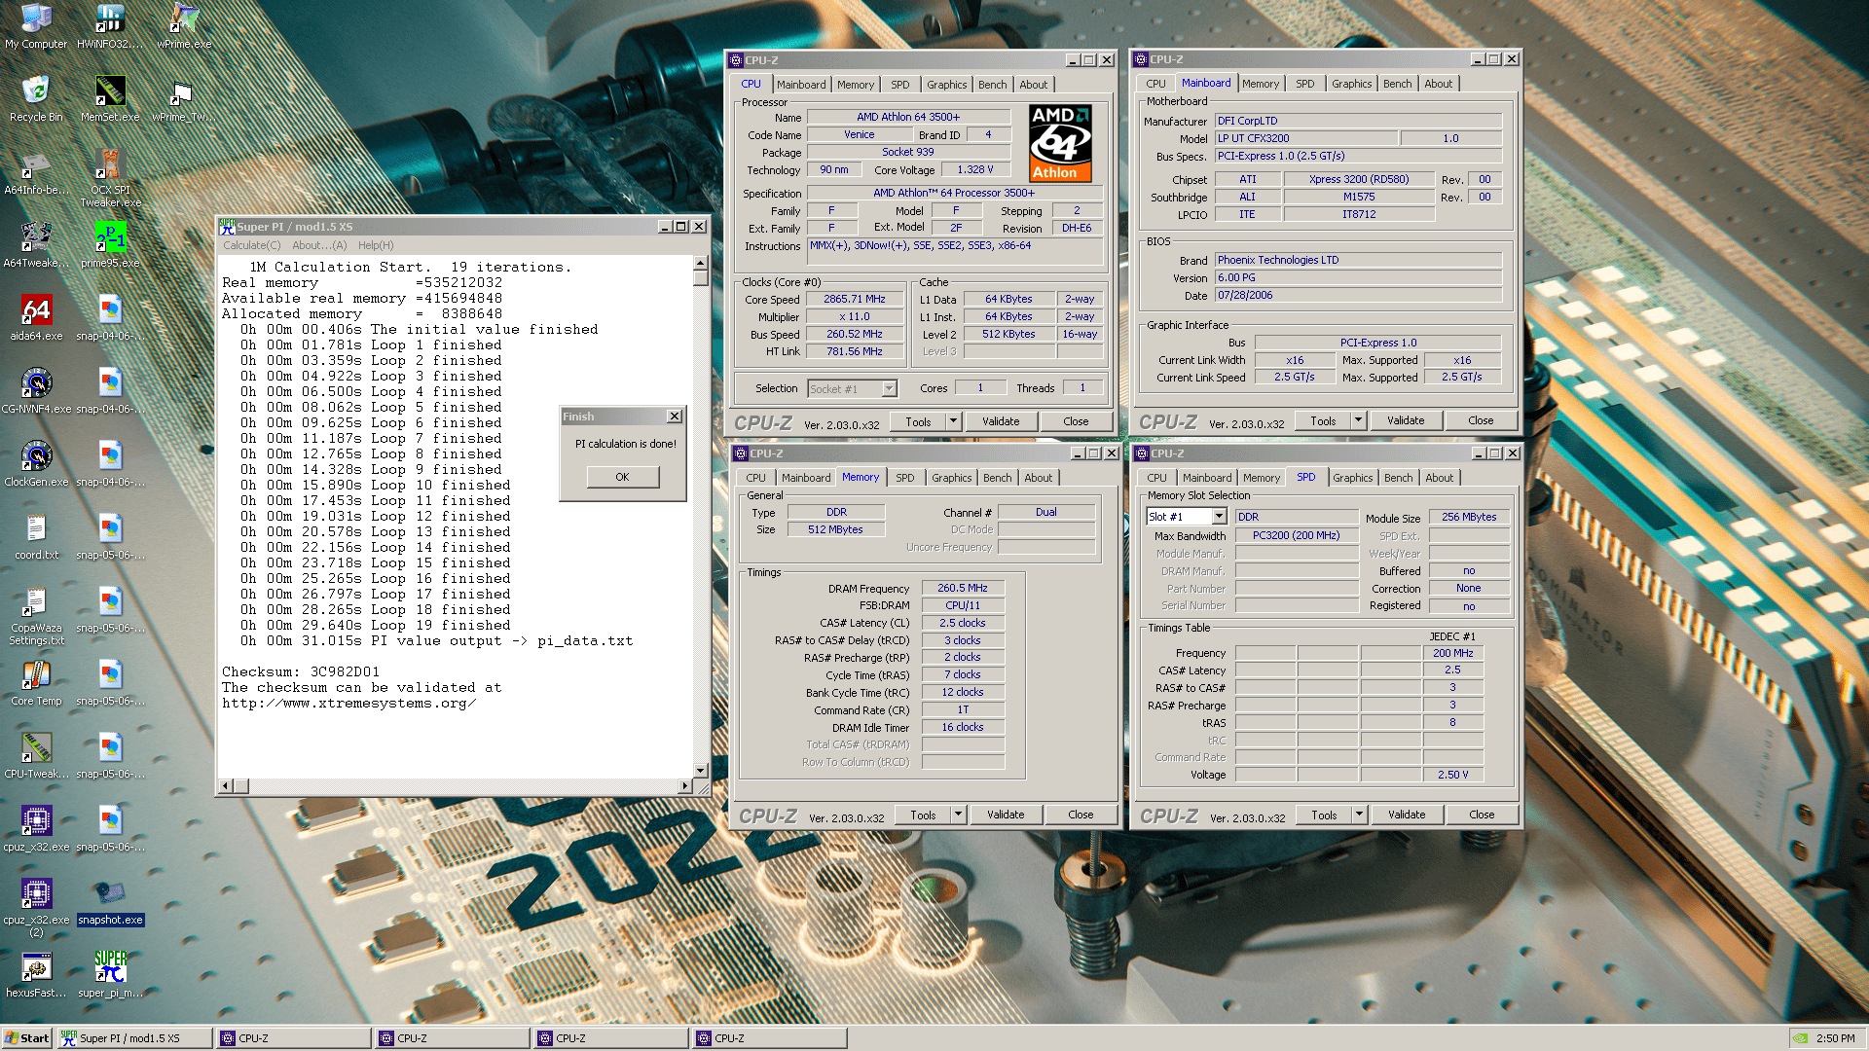
Task: Switch to Super PI taskbar button
Action: [134, 1038]
